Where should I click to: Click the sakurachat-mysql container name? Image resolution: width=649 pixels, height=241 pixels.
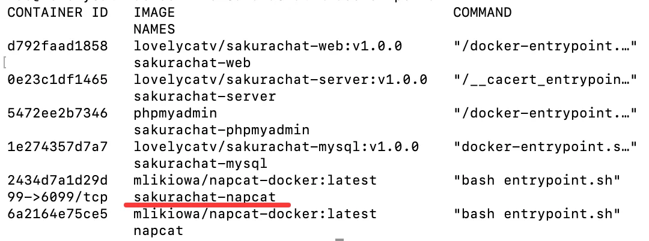click(x=201, y=163)
